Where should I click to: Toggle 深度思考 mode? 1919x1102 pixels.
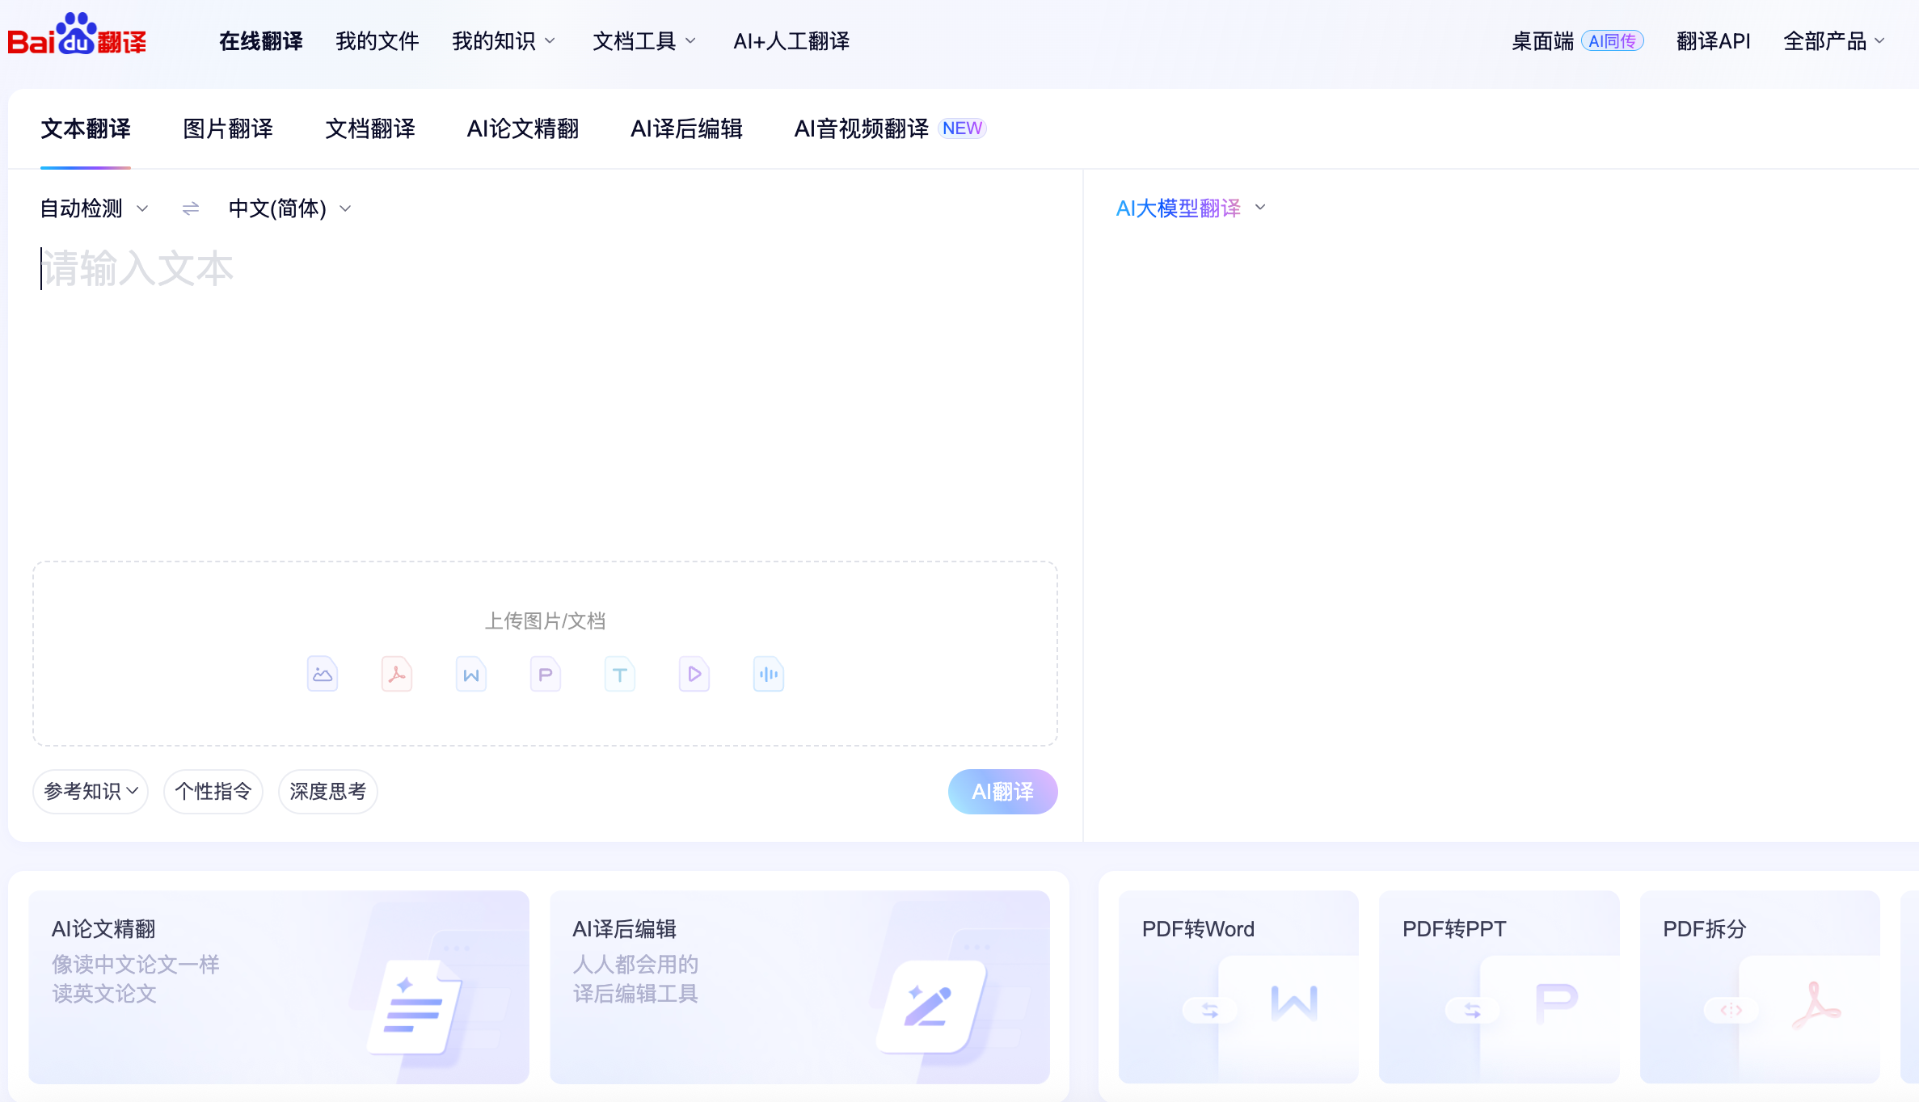point(327,792)
